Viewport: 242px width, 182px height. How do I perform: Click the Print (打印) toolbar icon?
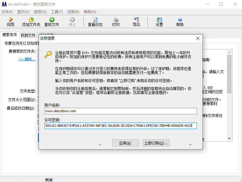pos(116,21)
